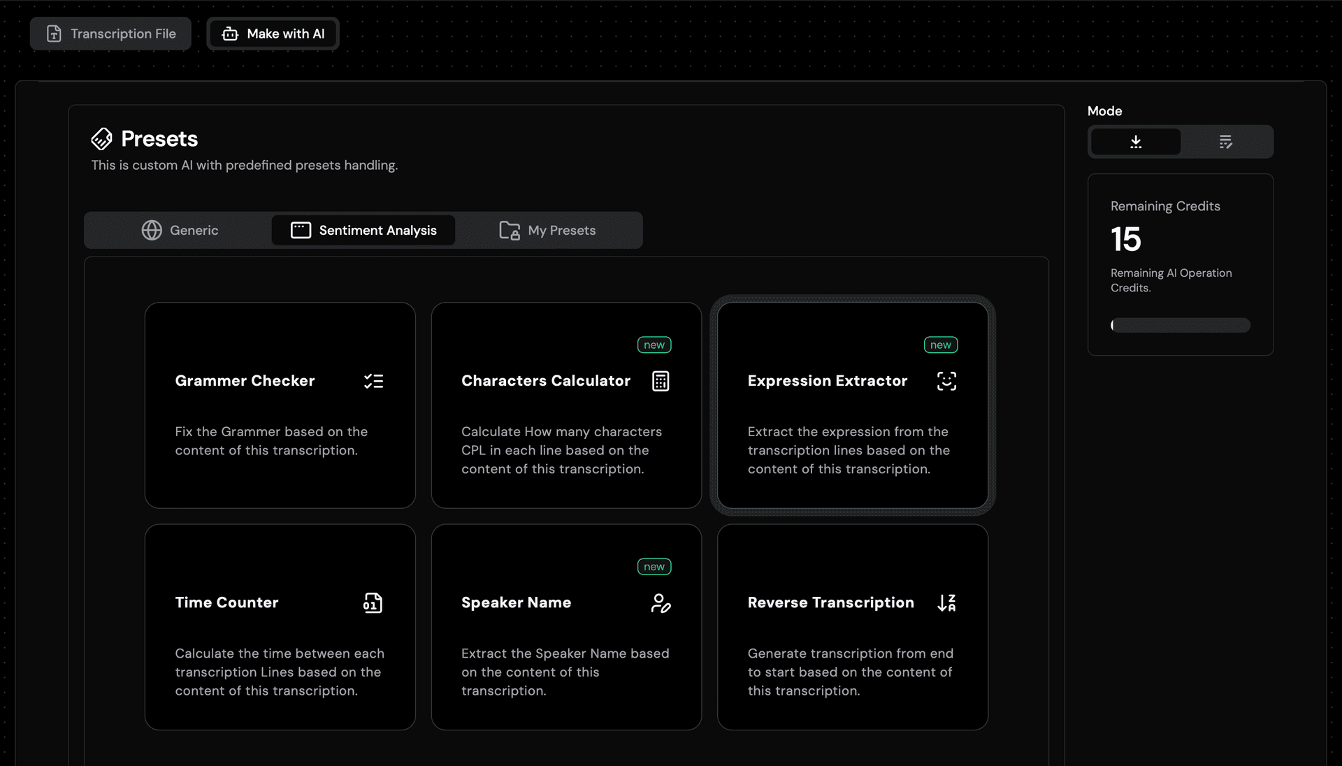The image size is (1342, 766).
Task: Click the Grammar Checker list icon
Action: pyautogui.click(x=373, y=381)
